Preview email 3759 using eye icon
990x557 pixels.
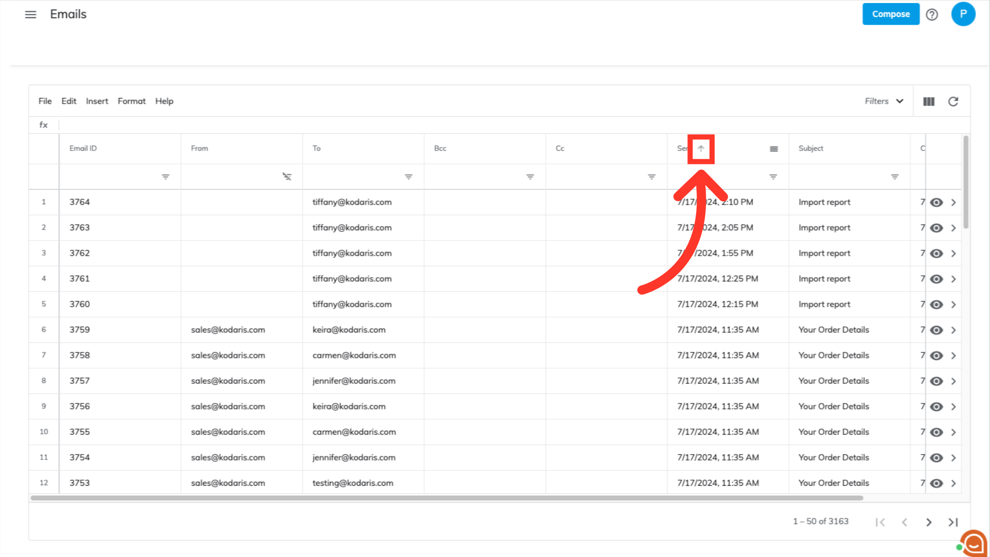point(936,330)
